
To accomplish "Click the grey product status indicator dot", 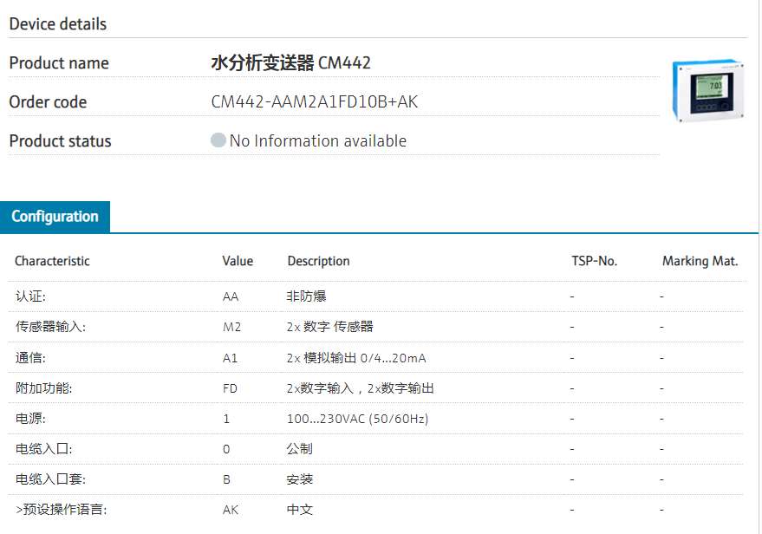I will (x=218, y=140).
